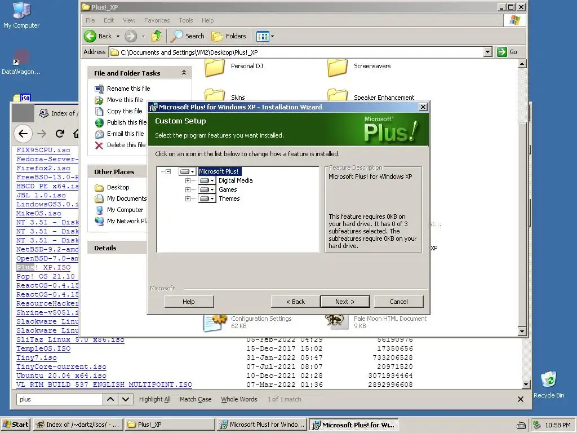Click the Explorer address path field
577x433 pixels.
pyautogui.click(x=296, y=52)
